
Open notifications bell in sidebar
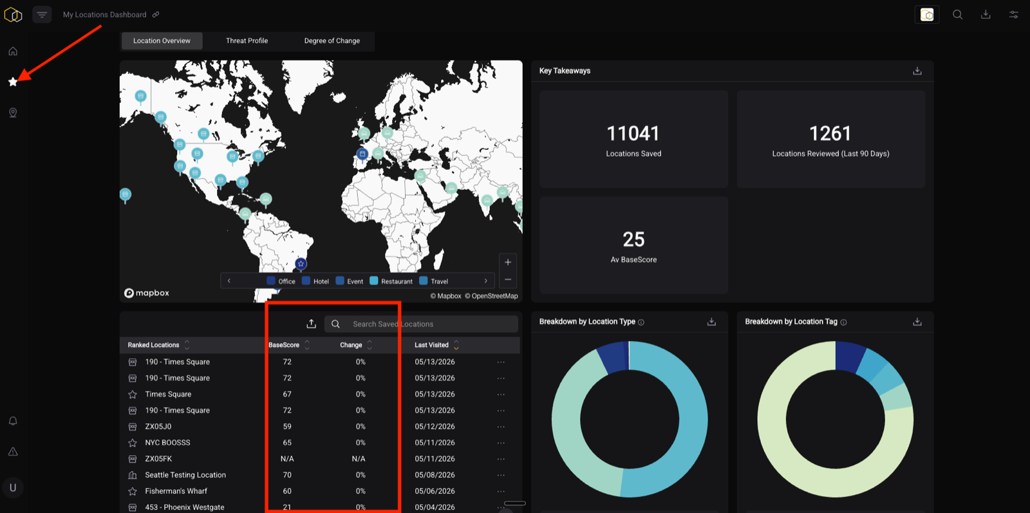coord(13,421)
